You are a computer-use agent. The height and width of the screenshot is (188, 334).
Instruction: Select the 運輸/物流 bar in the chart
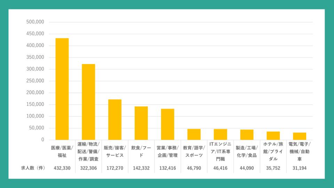88,102
